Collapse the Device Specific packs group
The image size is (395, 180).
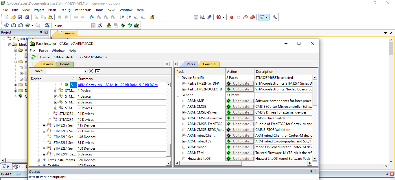[178, 78]
